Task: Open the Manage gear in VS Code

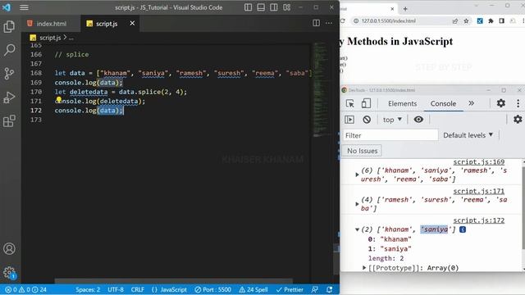Action: click(x=9, y=273)
